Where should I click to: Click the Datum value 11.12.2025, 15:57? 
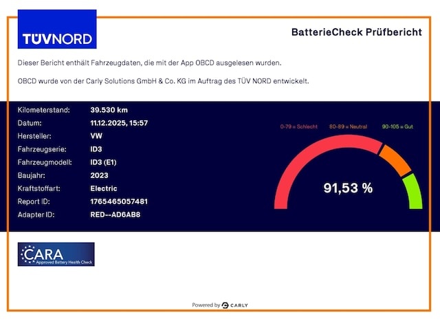coord(119,123)
